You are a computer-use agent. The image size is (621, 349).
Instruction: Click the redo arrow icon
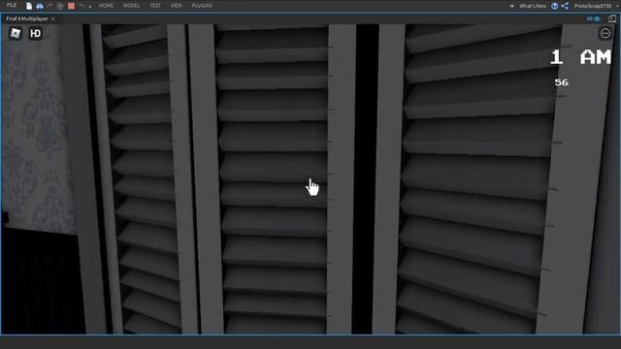pyautogui.click(x=49, y=6)
